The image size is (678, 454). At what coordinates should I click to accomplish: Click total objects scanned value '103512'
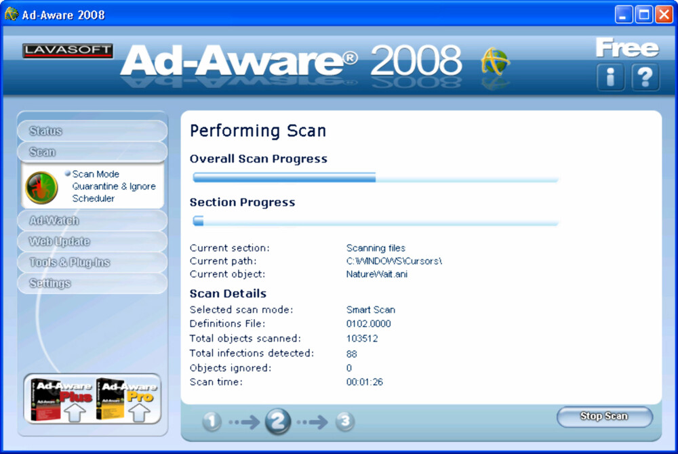pyautogui.click(x=362, y=338)
